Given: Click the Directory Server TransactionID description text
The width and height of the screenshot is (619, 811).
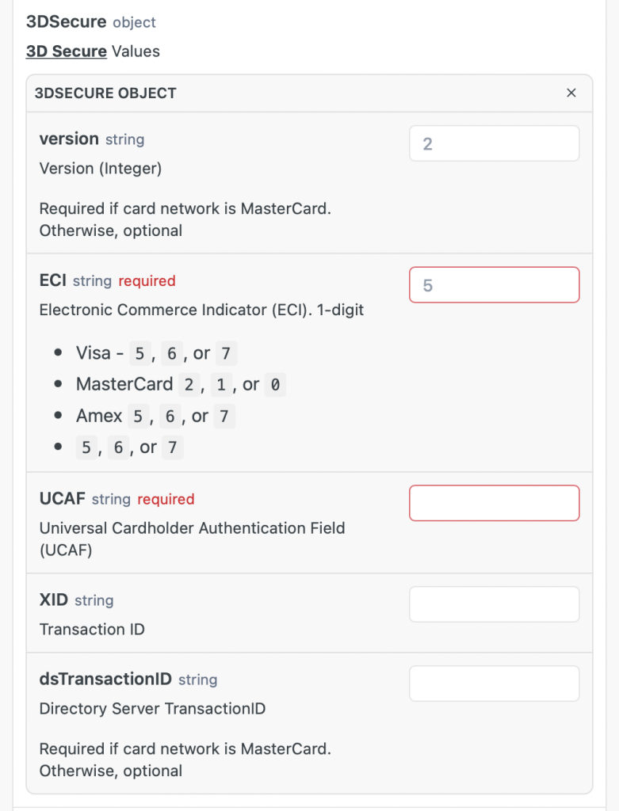Looking at the screenshot, I should [152, 709].
